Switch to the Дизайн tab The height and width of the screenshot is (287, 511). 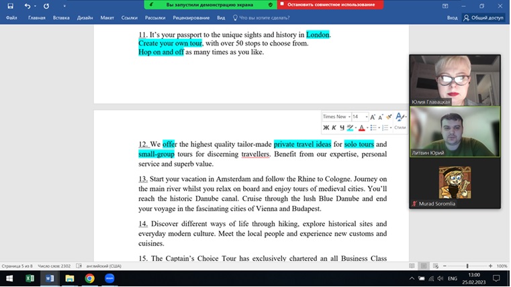[x=85, y=18]
